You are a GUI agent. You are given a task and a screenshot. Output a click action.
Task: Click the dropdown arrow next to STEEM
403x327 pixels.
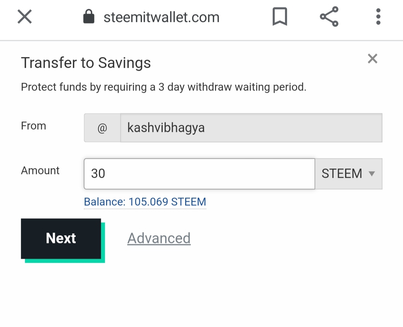click(x=372, y=174)
